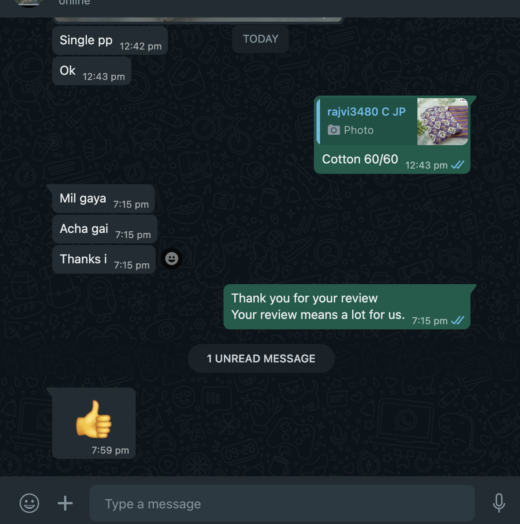Check read receipt ticks on review reply
This screenshot has width=520, height=524.
click(x=457, y=321)
